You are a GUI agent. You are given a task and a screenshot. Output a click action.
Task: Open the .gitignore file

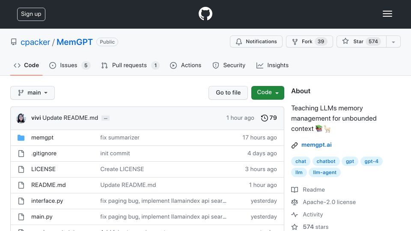coord(44,154)
